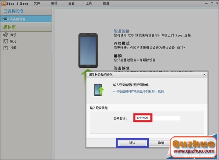The image size is (219, 160).
Task: Click the video icon beside 视频
Action: (x=5, y=48)
